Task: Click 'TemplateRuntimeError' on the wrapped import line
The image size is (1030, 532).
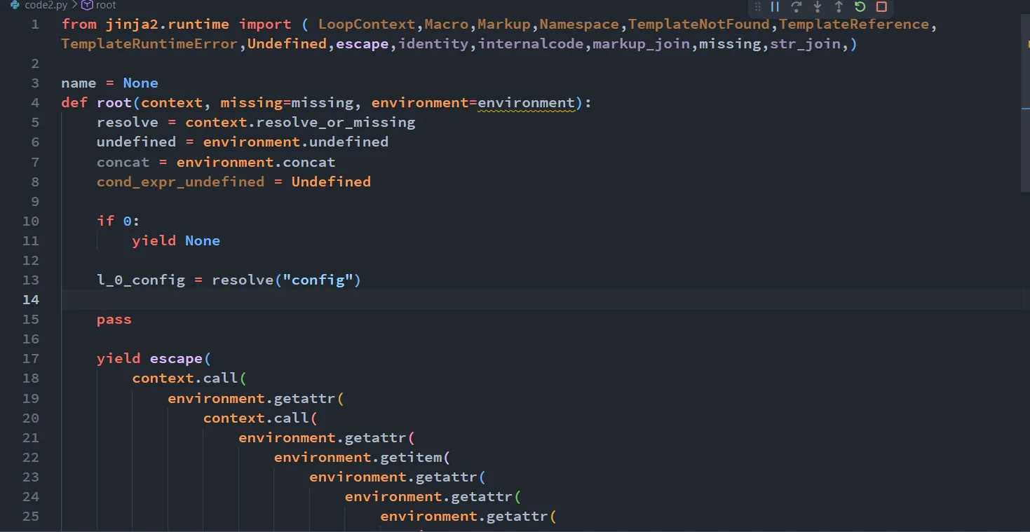Action: pos(149,44)
